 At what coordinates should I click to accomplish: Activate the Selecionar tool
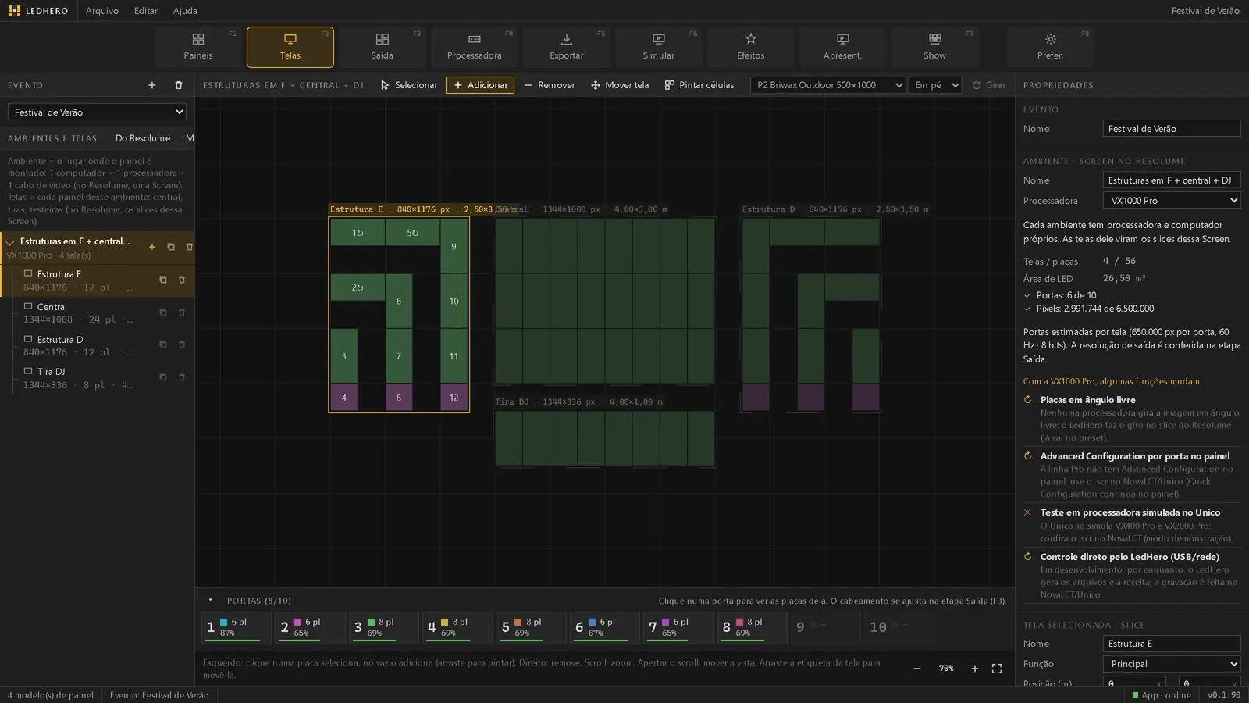coord(409,85)
